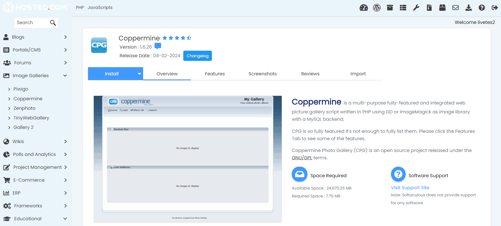The width and height of the screenshot is (501, 226).
Task: Click the Blogs user icon
Action: click(x=6, y=37)
